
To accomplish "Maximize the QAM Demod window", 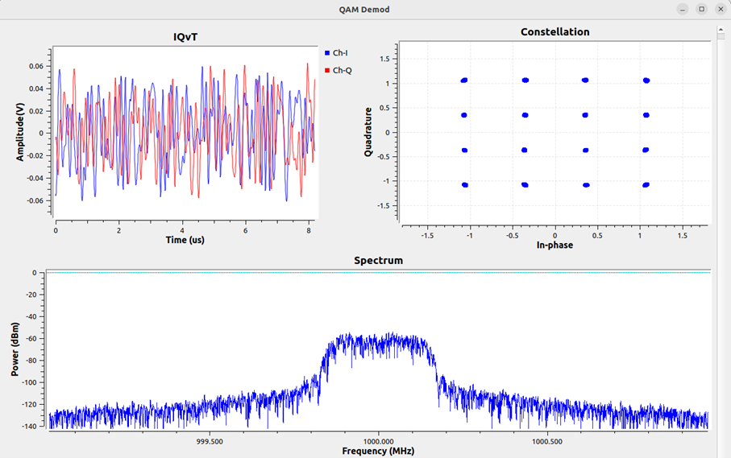I will 700,9.
